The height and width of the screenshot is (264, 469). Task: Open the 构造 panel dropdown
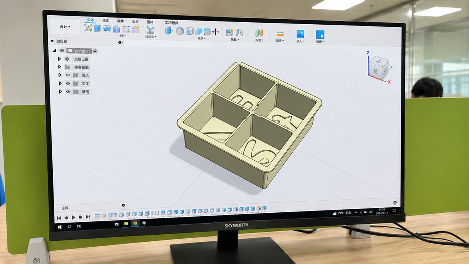click(x=259, y=40)
